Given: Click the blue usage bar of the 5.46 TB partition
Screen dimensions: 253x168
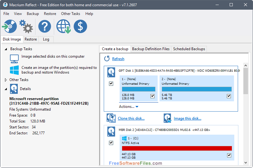Looking at the screenshot, I should point(197,89).
